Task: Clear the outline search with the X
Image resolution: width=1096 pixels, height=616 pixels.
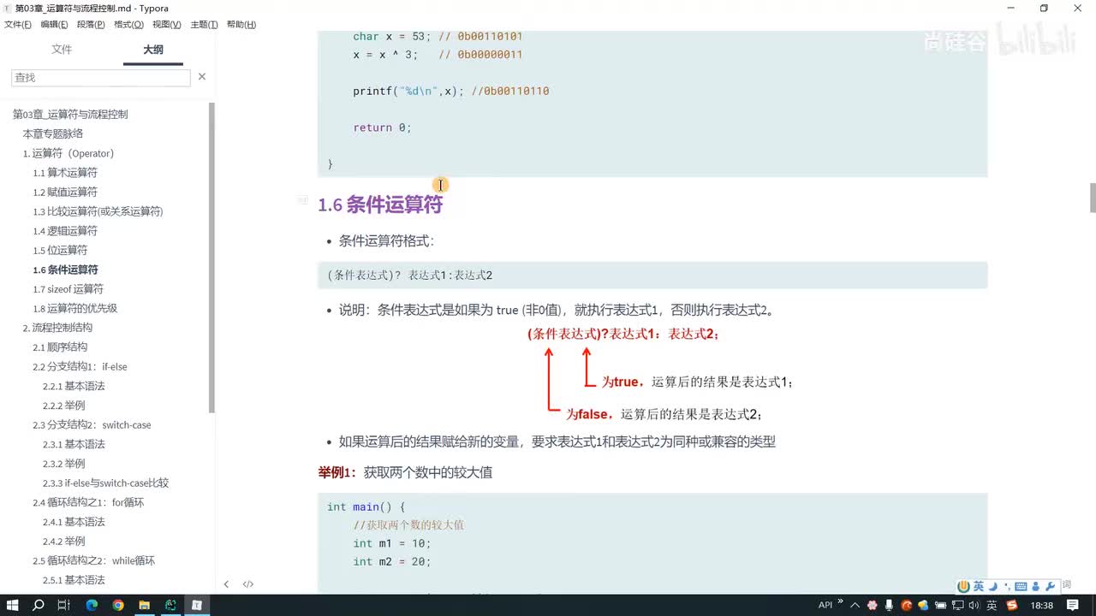Action: 202,77
